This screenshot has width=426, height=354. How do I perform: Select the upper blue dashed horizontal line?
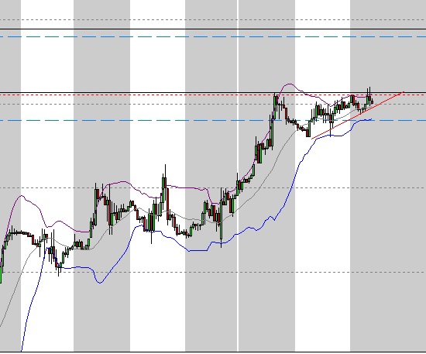pyautogui.click(x=213, y=36)
